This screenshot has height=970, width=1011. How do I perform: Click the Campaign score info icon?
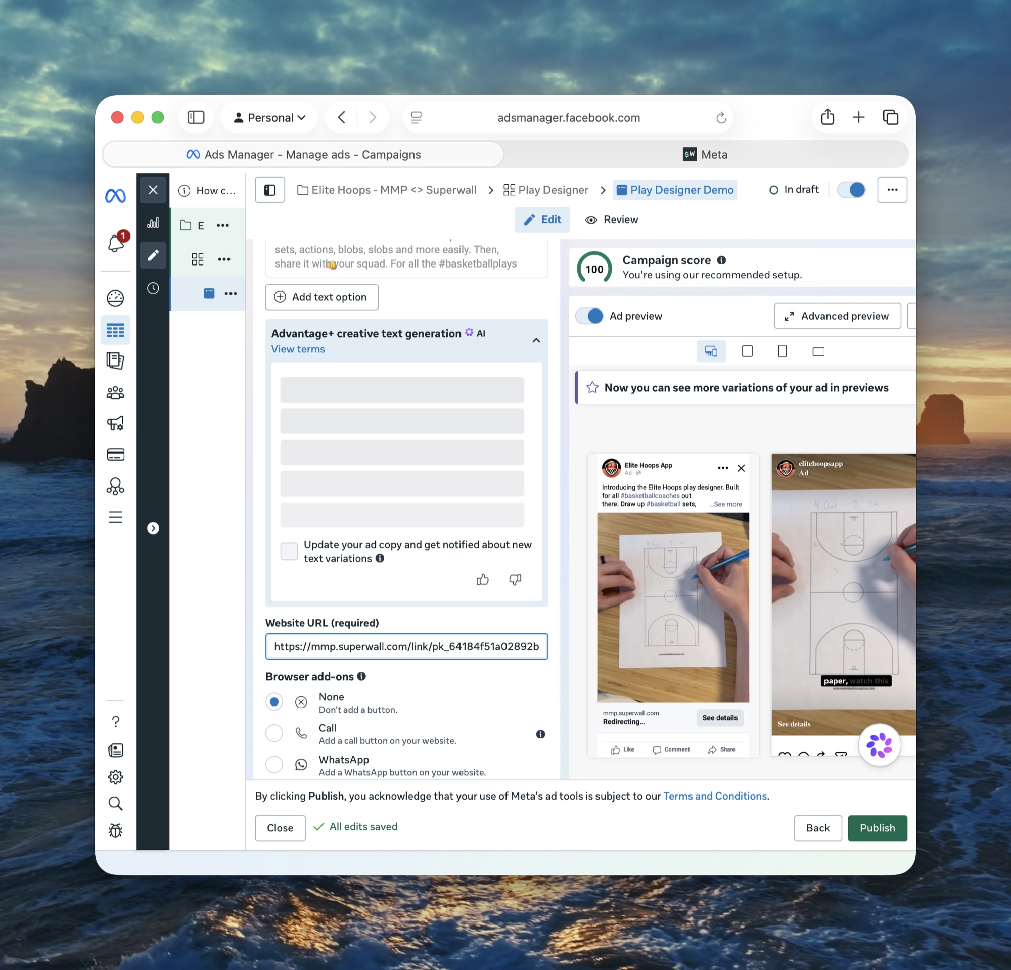pos(722,260)
